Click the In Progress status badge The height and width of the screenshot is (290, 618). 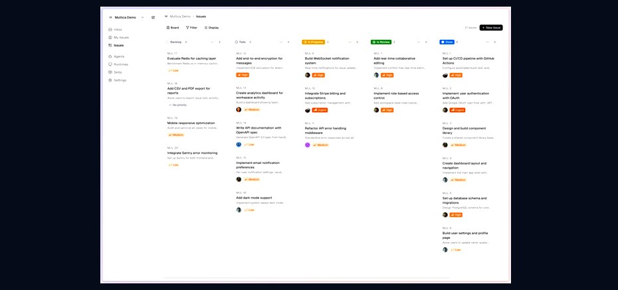(x=314, y=42)
